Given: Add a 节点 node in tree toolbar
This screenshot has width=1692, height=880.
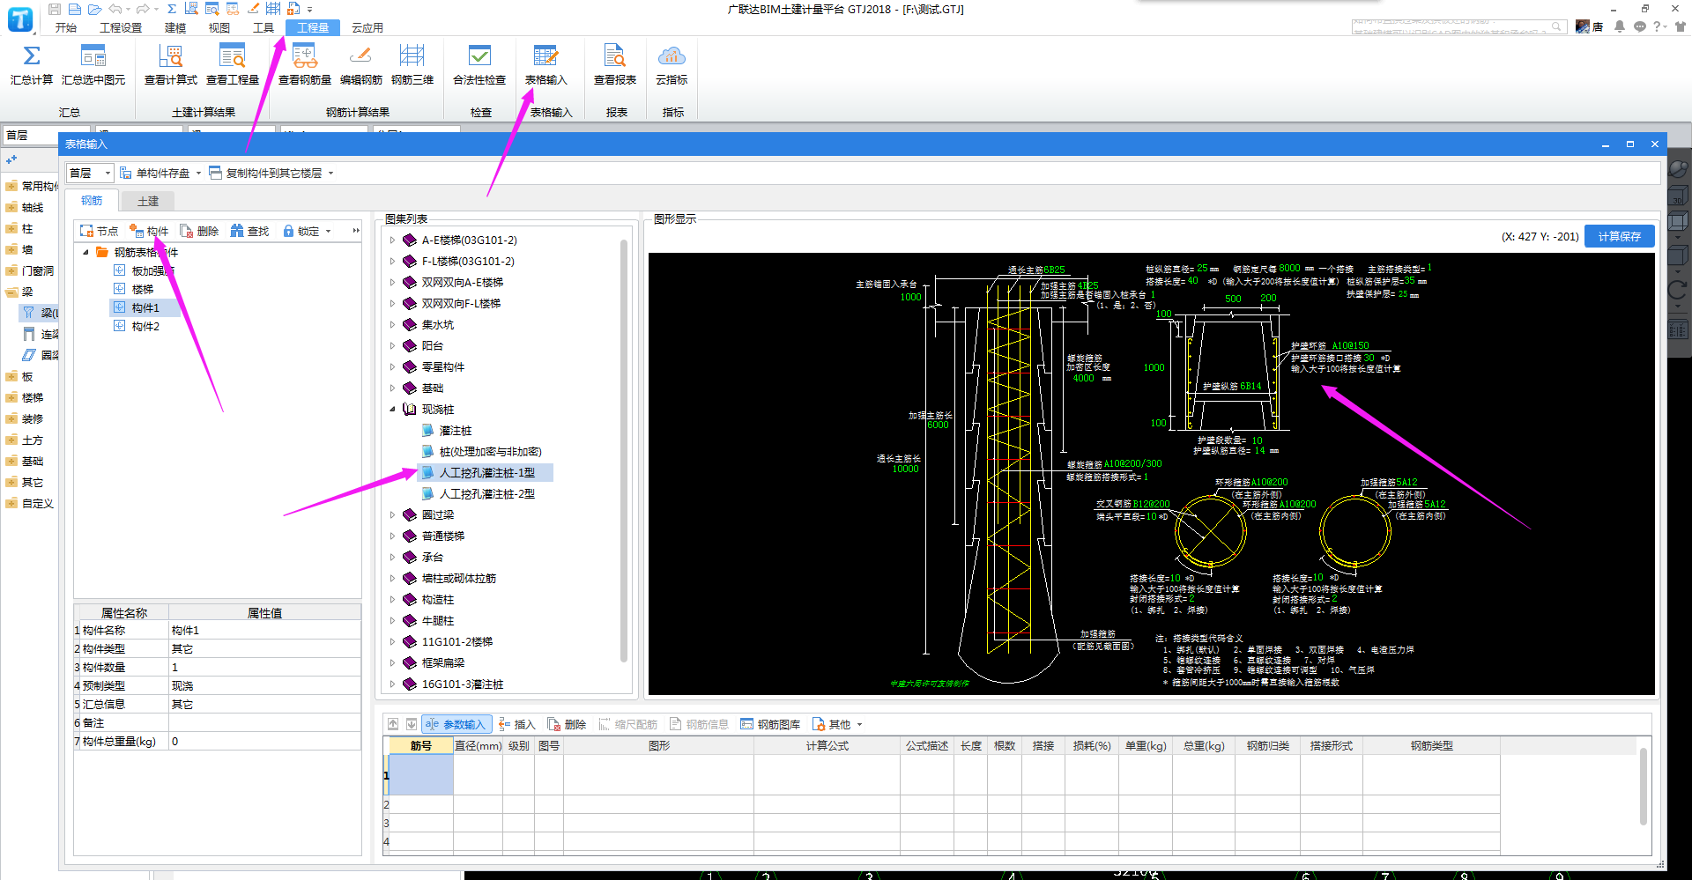Looking at the screenshot, I should (99, 231).
